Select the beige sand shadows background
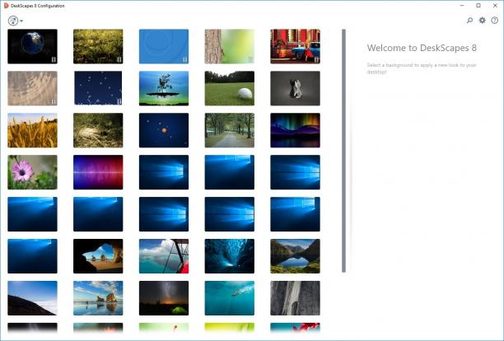 click(x=32, y=88)
